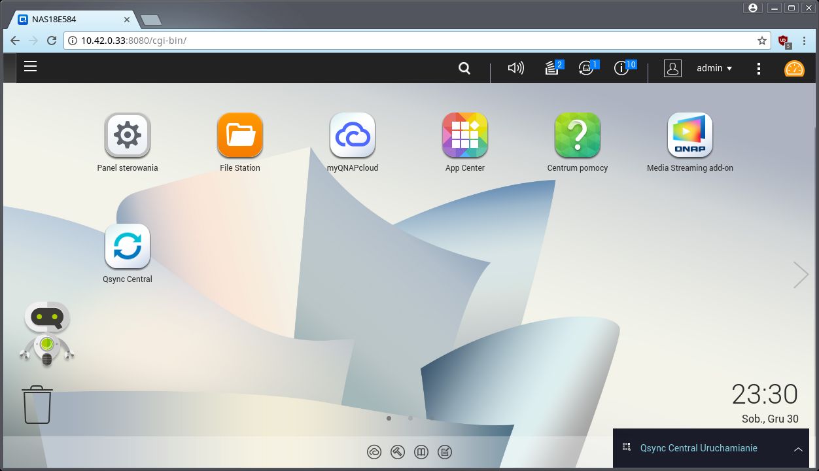Open the volume control icon

516,67
